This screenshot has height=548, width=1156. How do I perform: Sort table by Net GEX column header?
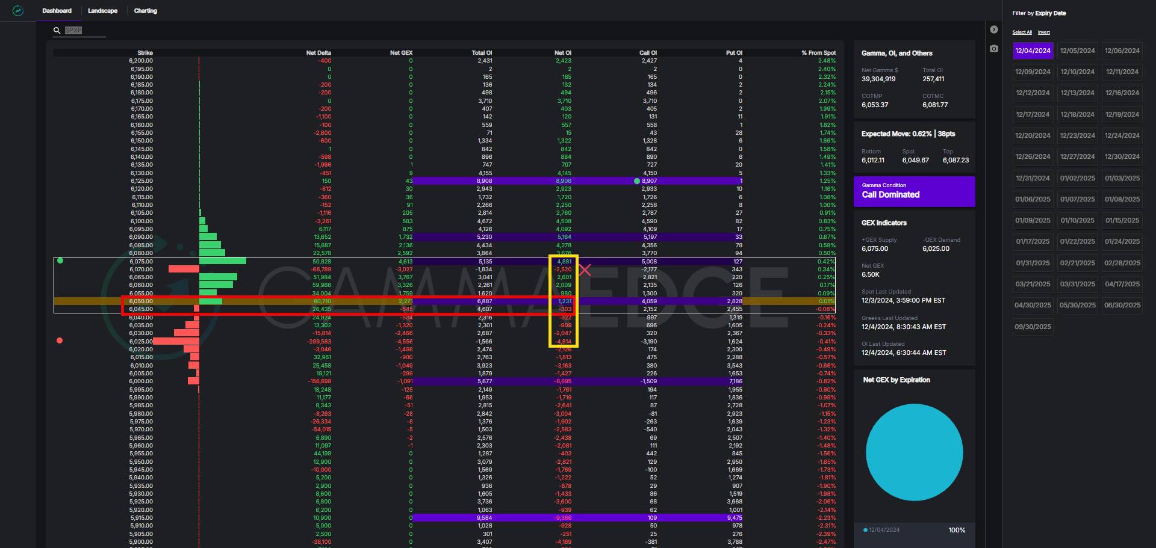[x=401, y=53]
